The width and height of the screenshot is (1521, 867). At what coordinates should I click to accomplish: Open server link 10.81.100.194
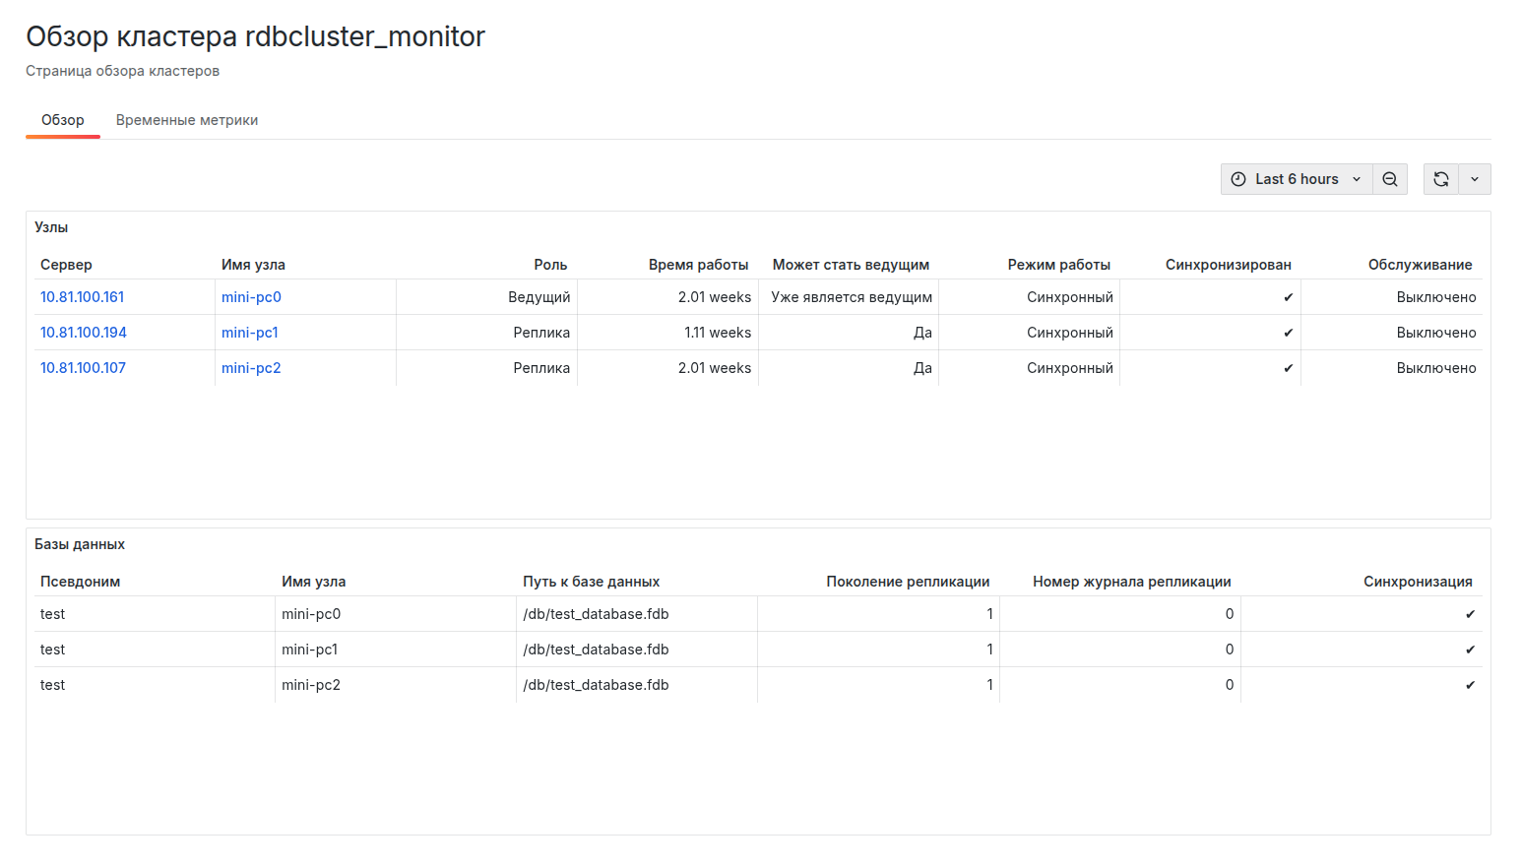[84, 333]
